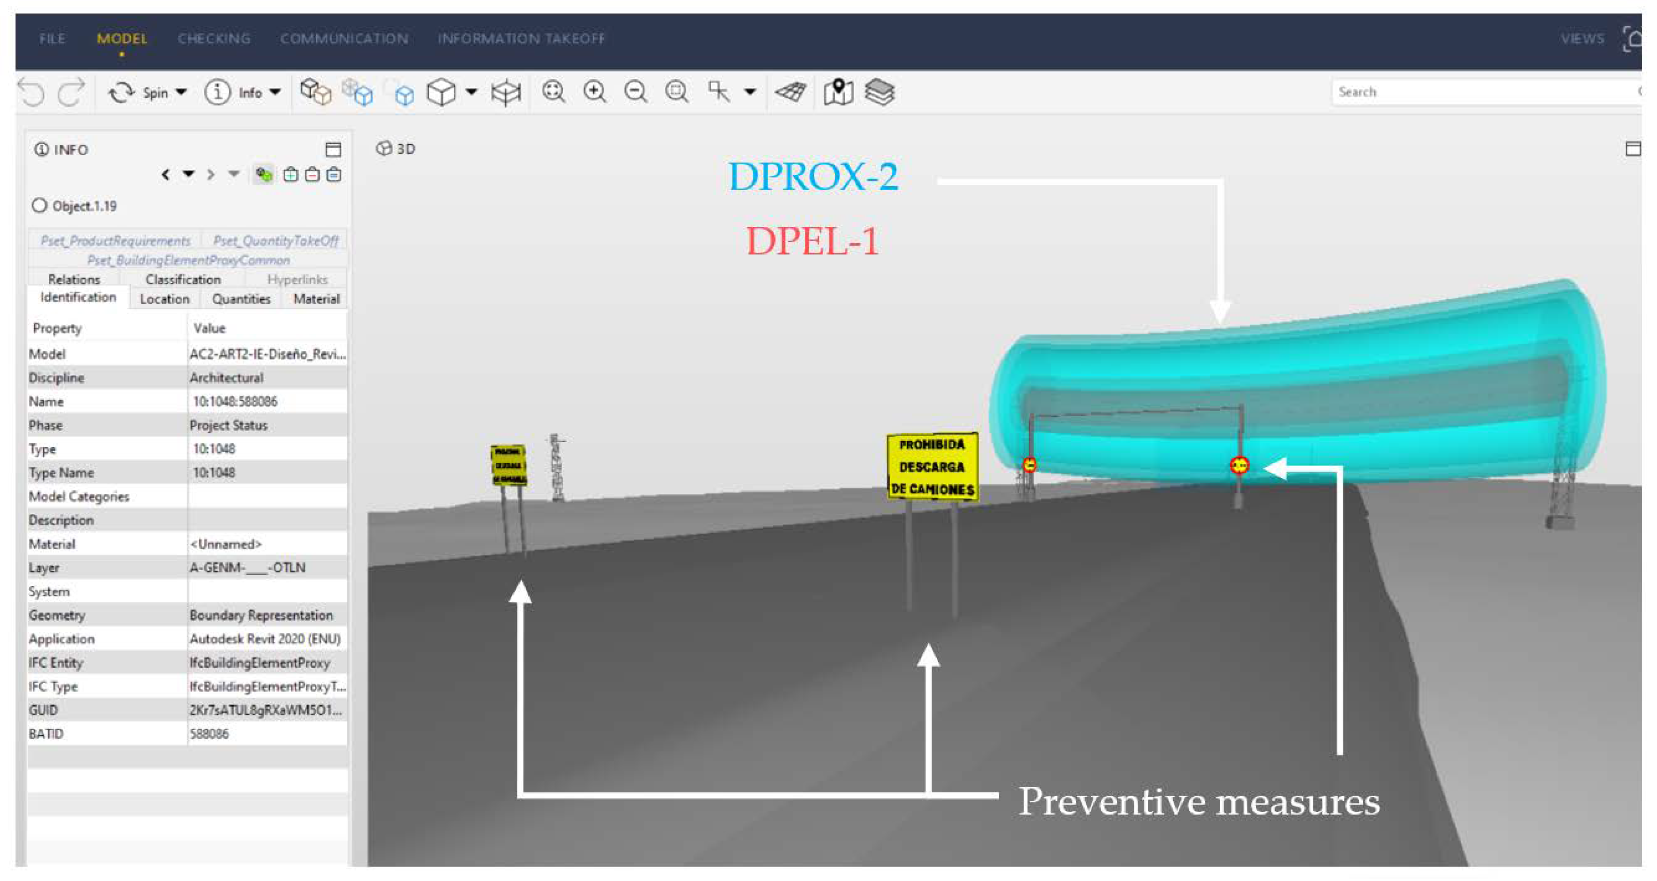Click into the Search input field
The width and height of the screenshot is (1657, 881).
point(1480,92)
